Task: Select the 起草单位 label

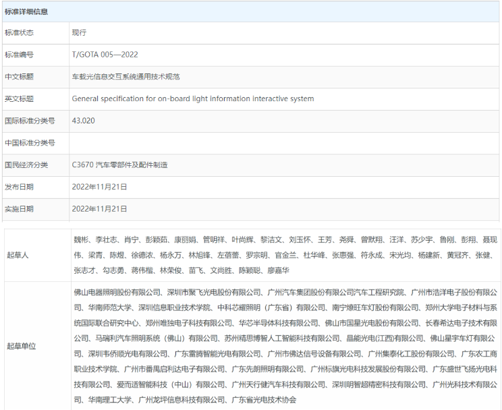Action: coord(22,347)
